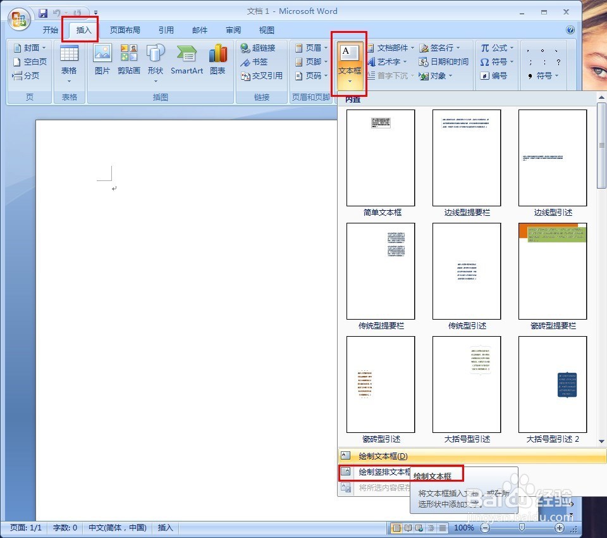Viewport: 607px width, 538px height.
Task: Toggle the insert/overtype mode status
Action: [x=165, y=528]
